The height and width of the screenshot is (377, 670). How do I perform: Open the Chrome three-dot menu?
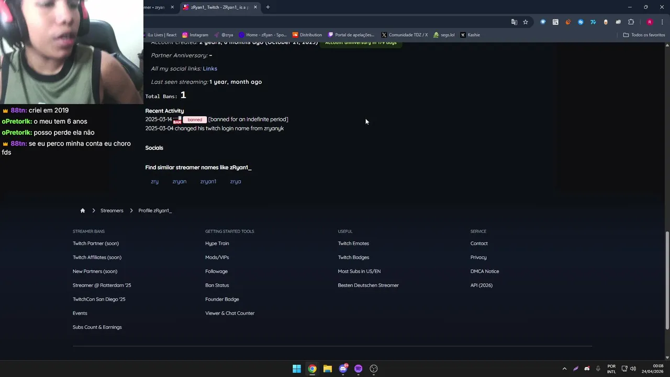[x=662, y=22]
